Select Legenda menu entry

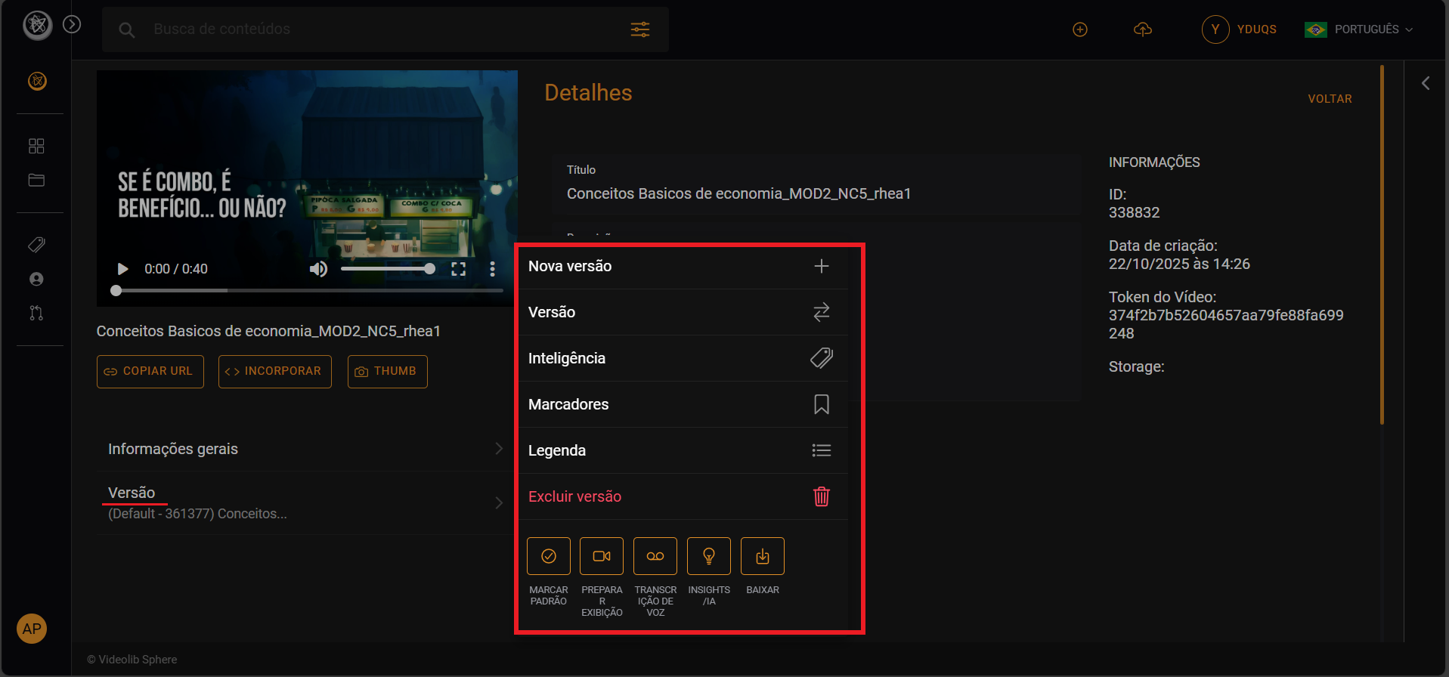[683, 450]
